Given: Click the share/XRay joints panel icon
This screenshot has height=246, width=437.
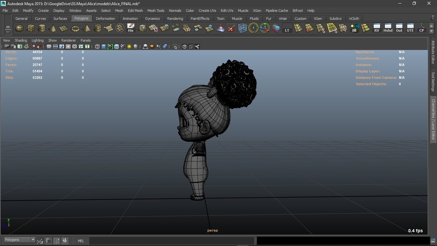Looking at the screenshot, I should coord(197,46).
